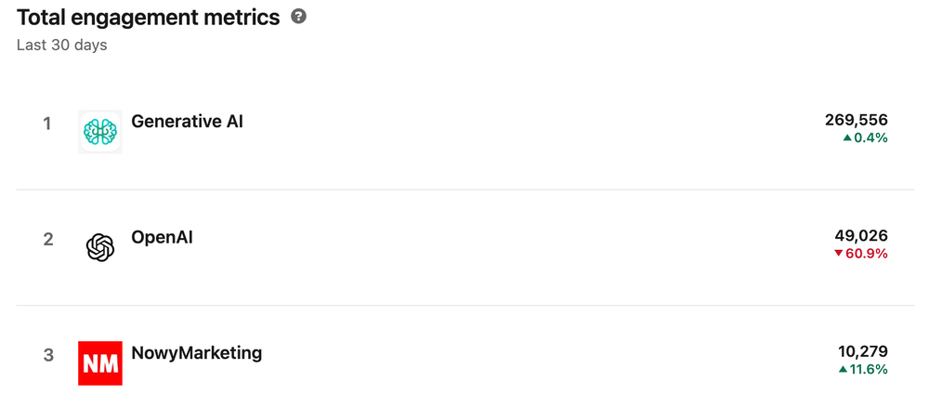Open the OpenAI page name link
Viewport: 929px width, 408px height.
[162, 237]
